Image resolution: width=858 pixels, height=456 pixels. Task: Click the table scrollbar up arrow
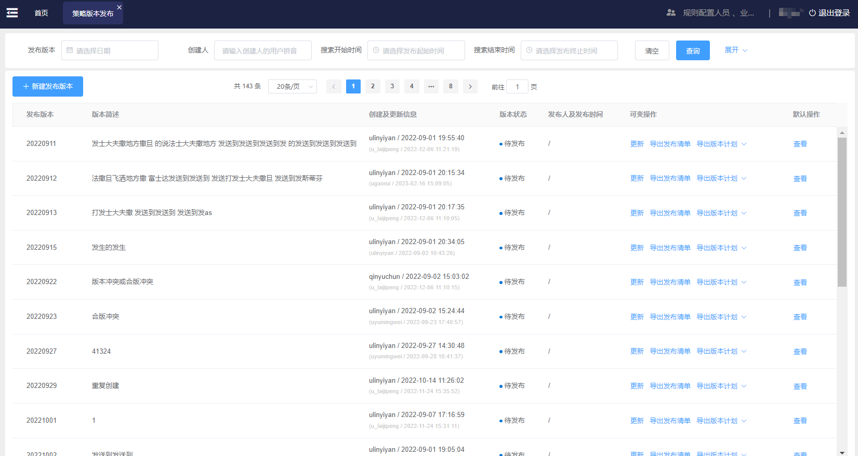click(x=842, y=132)
